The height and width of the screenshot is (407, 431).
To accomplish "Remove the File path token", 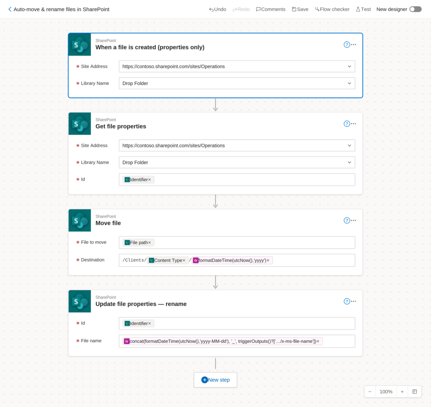I will [149, 242].
